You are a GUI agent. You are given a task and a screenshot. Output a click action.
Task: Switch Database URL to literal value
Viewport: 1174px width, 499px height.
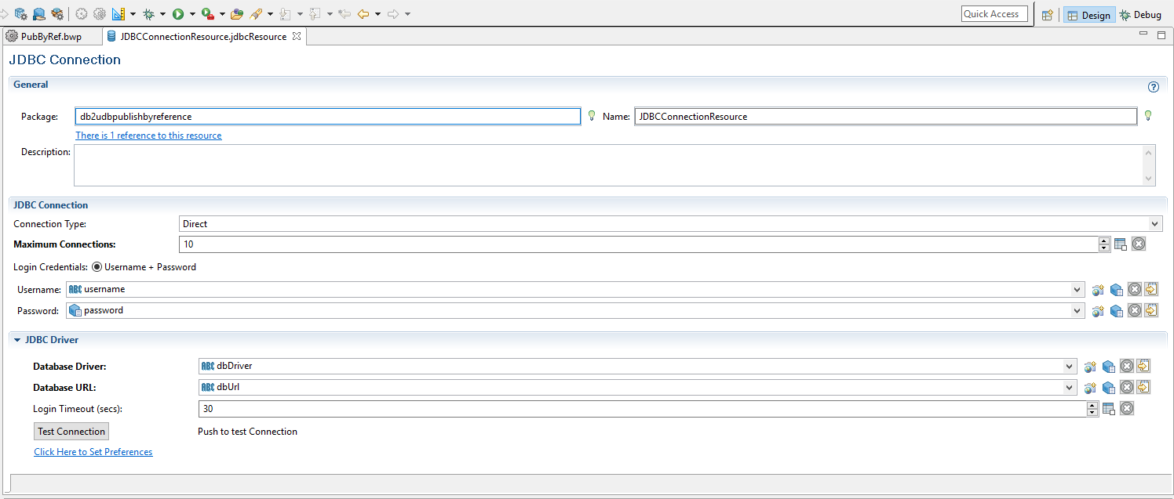(x=1143, y=386)
